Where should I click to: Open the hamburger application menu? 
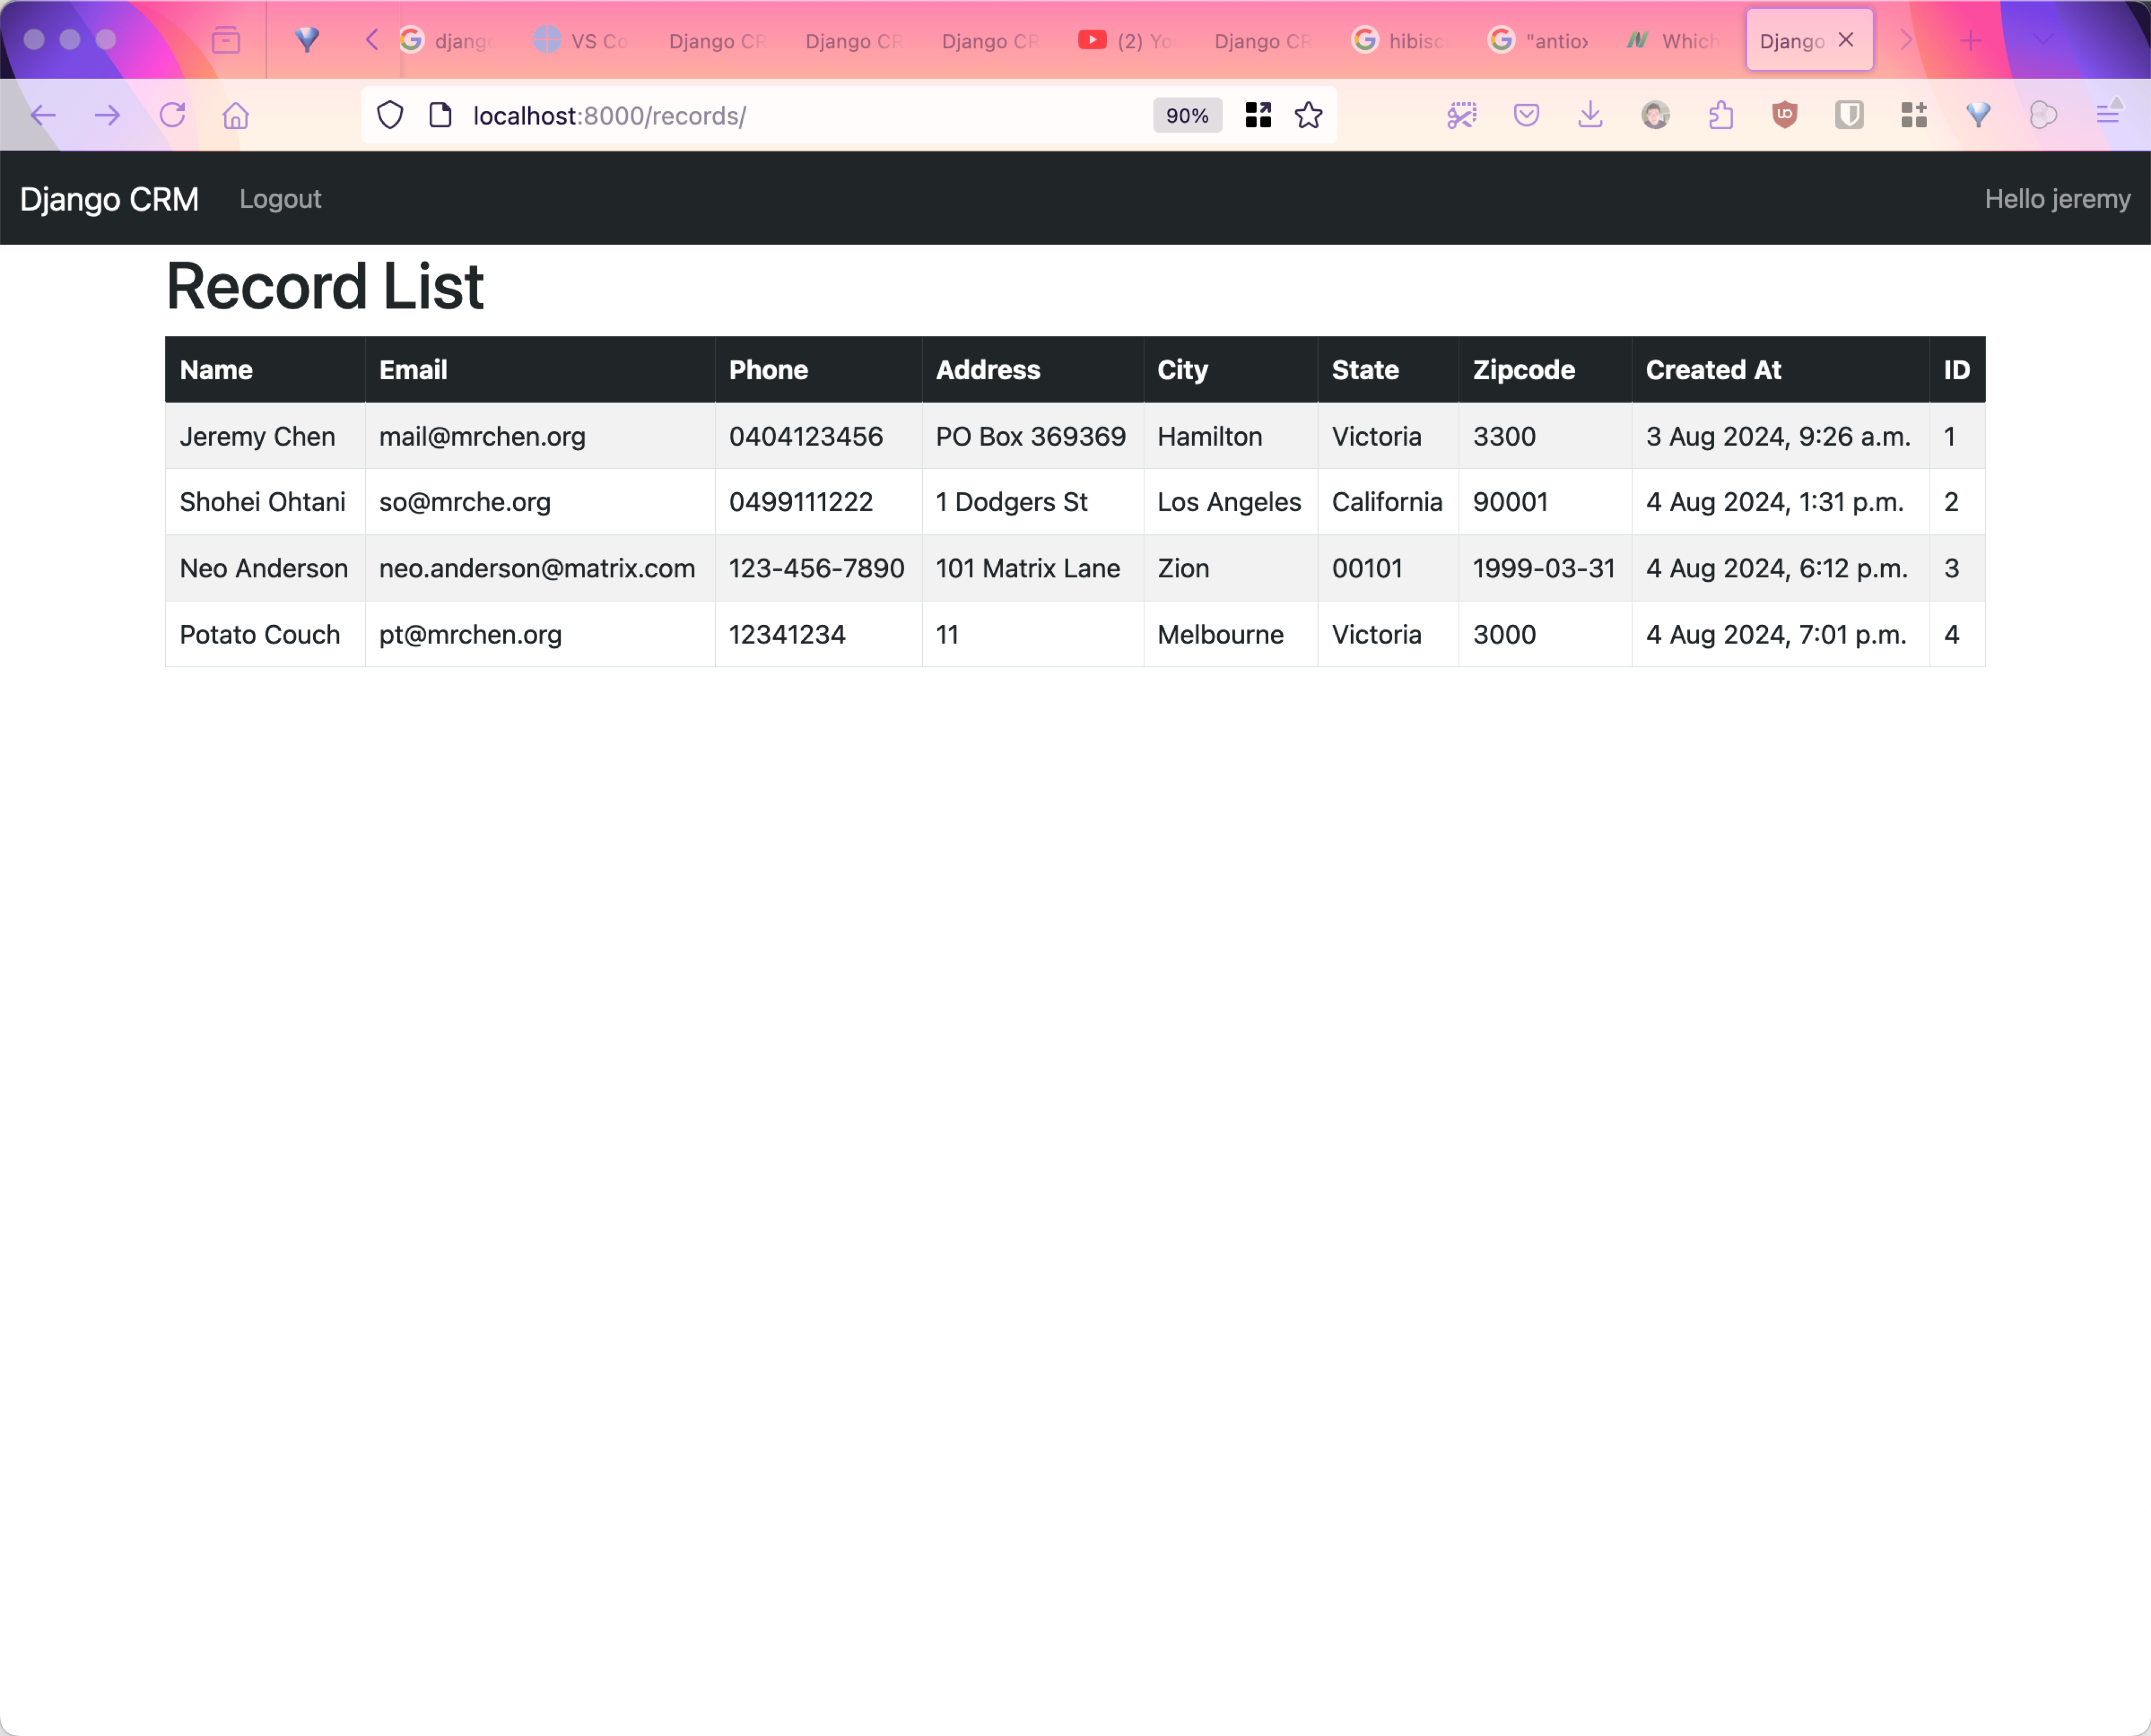(2108, 115)
